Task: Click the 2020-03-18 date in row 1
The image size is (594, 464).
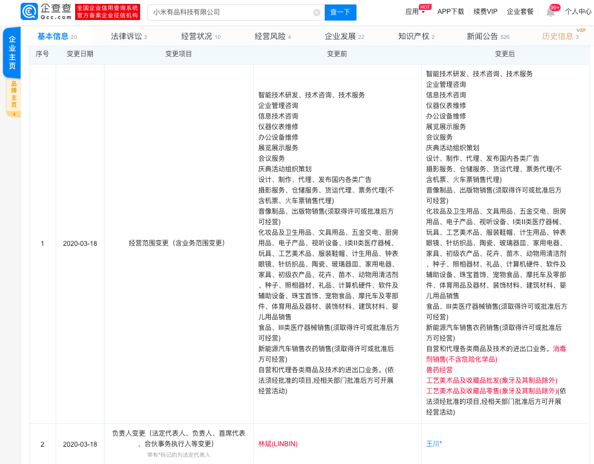Action: pos(80,243)
